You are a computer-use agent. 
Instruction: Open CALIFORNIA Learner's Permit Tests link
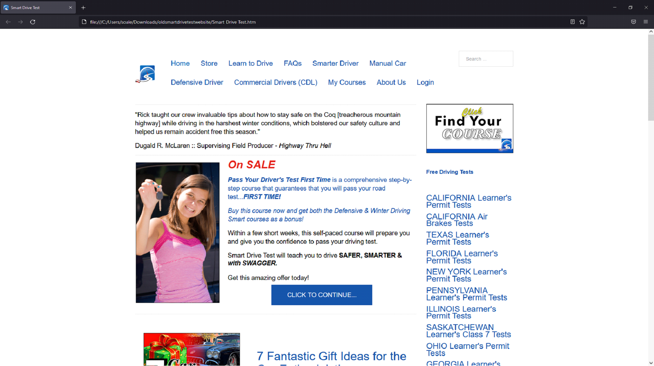(x=468, y=201)
